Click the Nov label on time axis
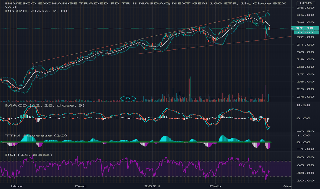The height and width of the screenshot is (189, 320). coord(16,186)
